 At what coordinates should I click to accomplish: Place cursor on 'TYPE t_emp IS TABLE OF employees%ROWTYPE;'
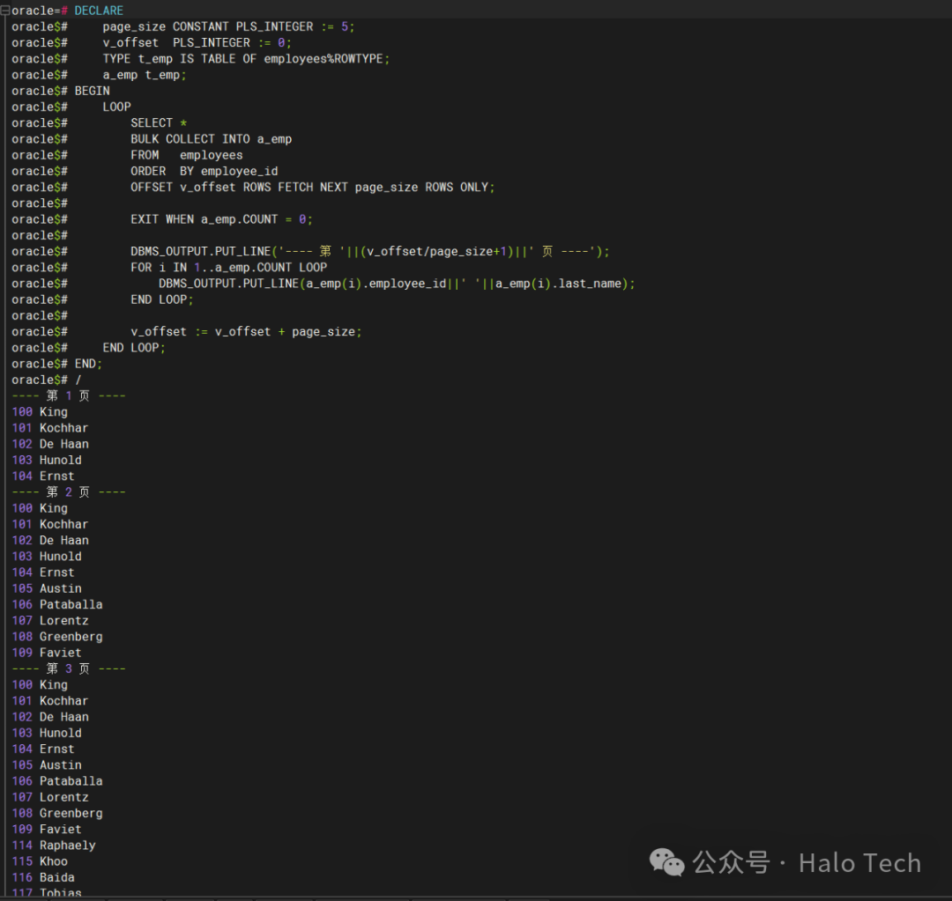click(246, 59)
